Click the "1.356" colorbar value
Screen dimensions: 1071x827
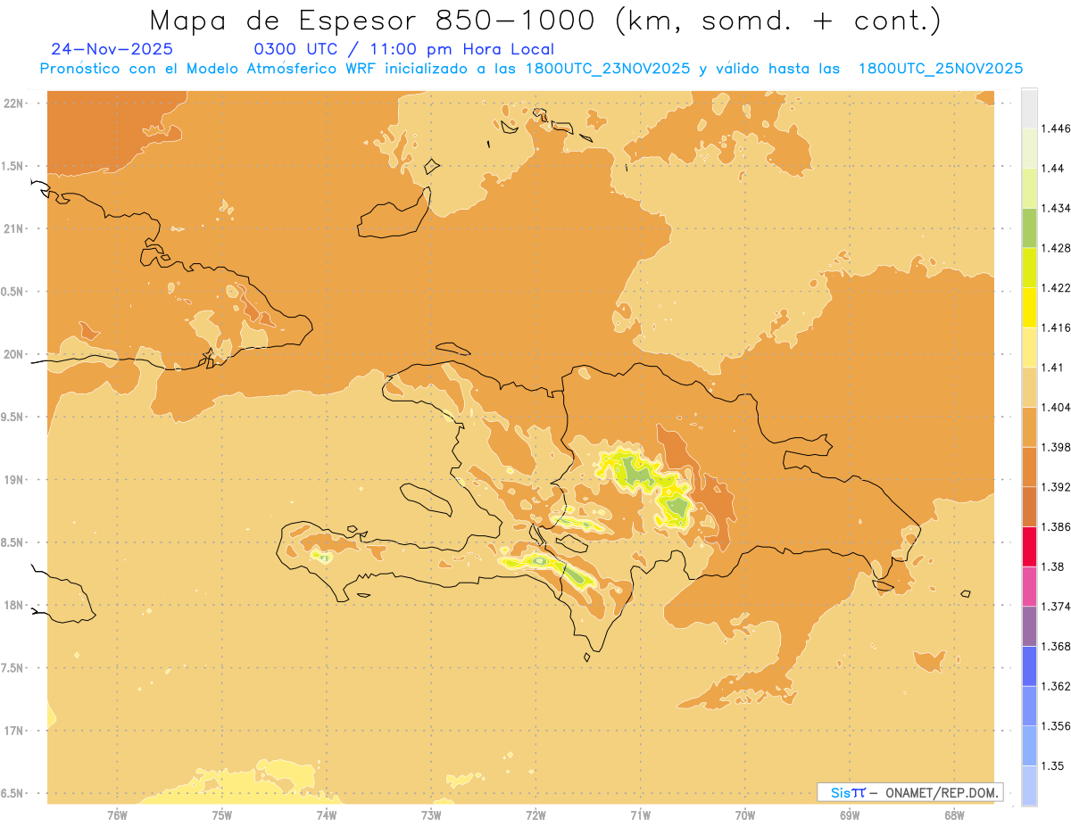[x=1056, y=725]
